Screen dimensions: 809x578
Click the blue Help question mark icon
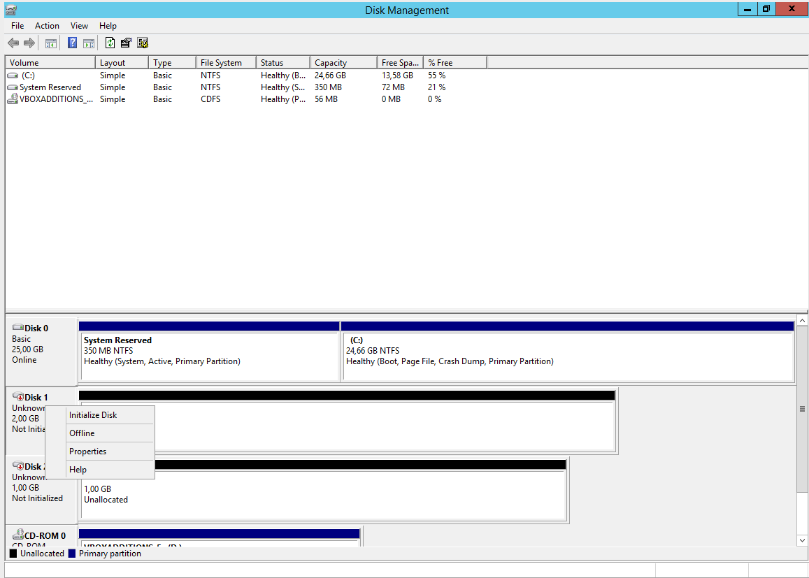pos(72,43)
